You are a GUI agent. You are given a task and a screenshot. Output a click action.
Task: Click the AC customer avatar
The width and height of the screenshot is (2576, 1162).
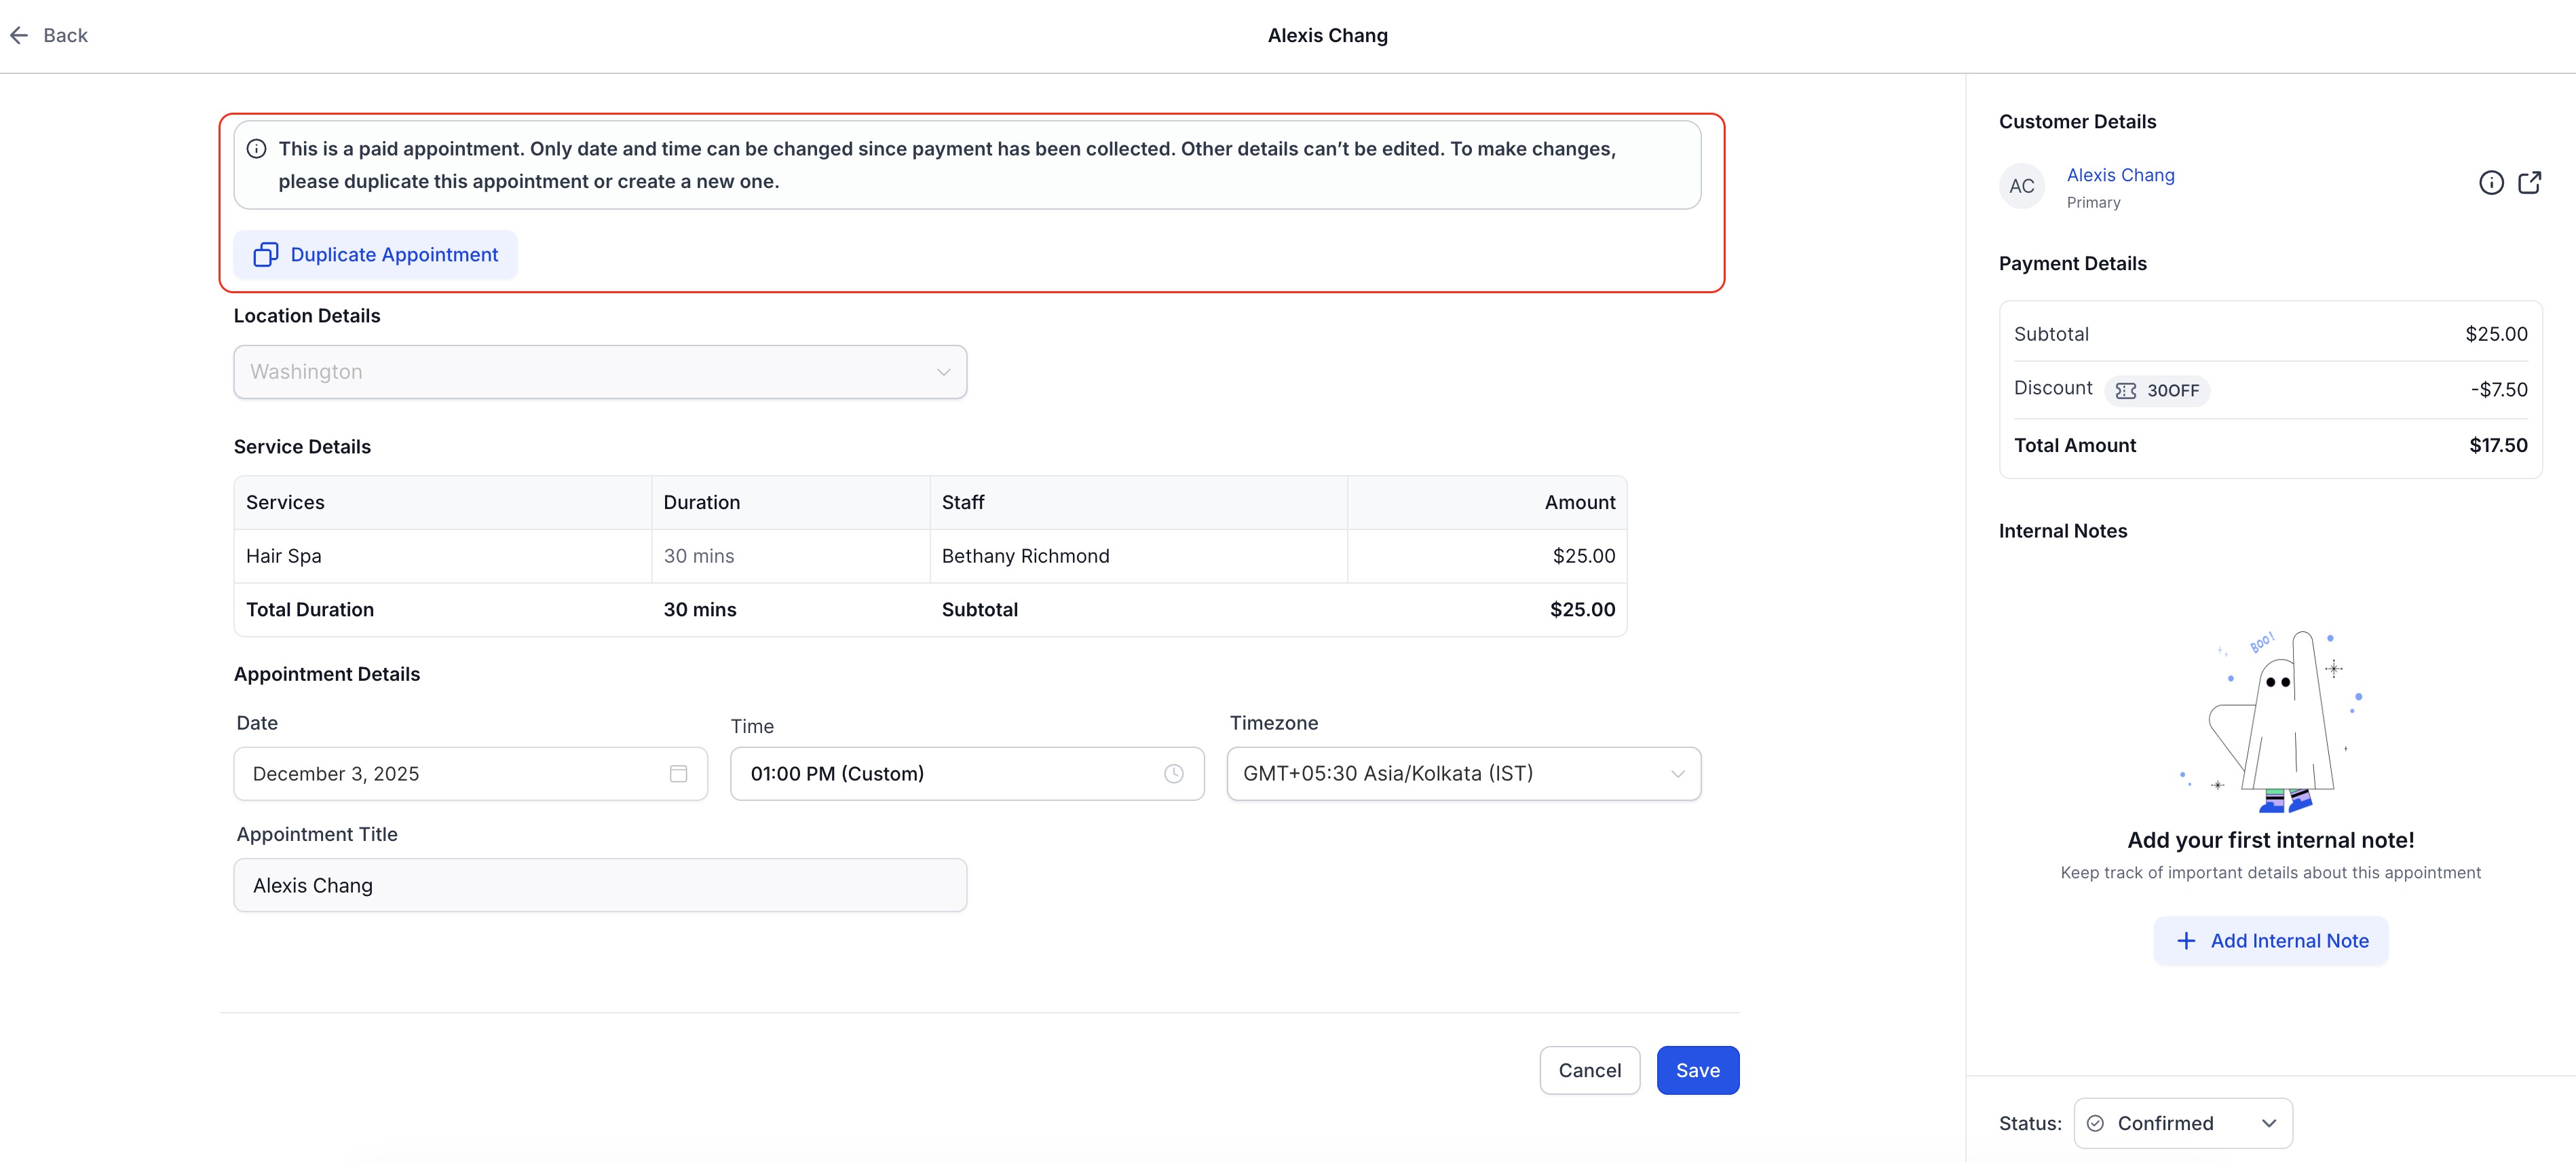pos(2021,186)
